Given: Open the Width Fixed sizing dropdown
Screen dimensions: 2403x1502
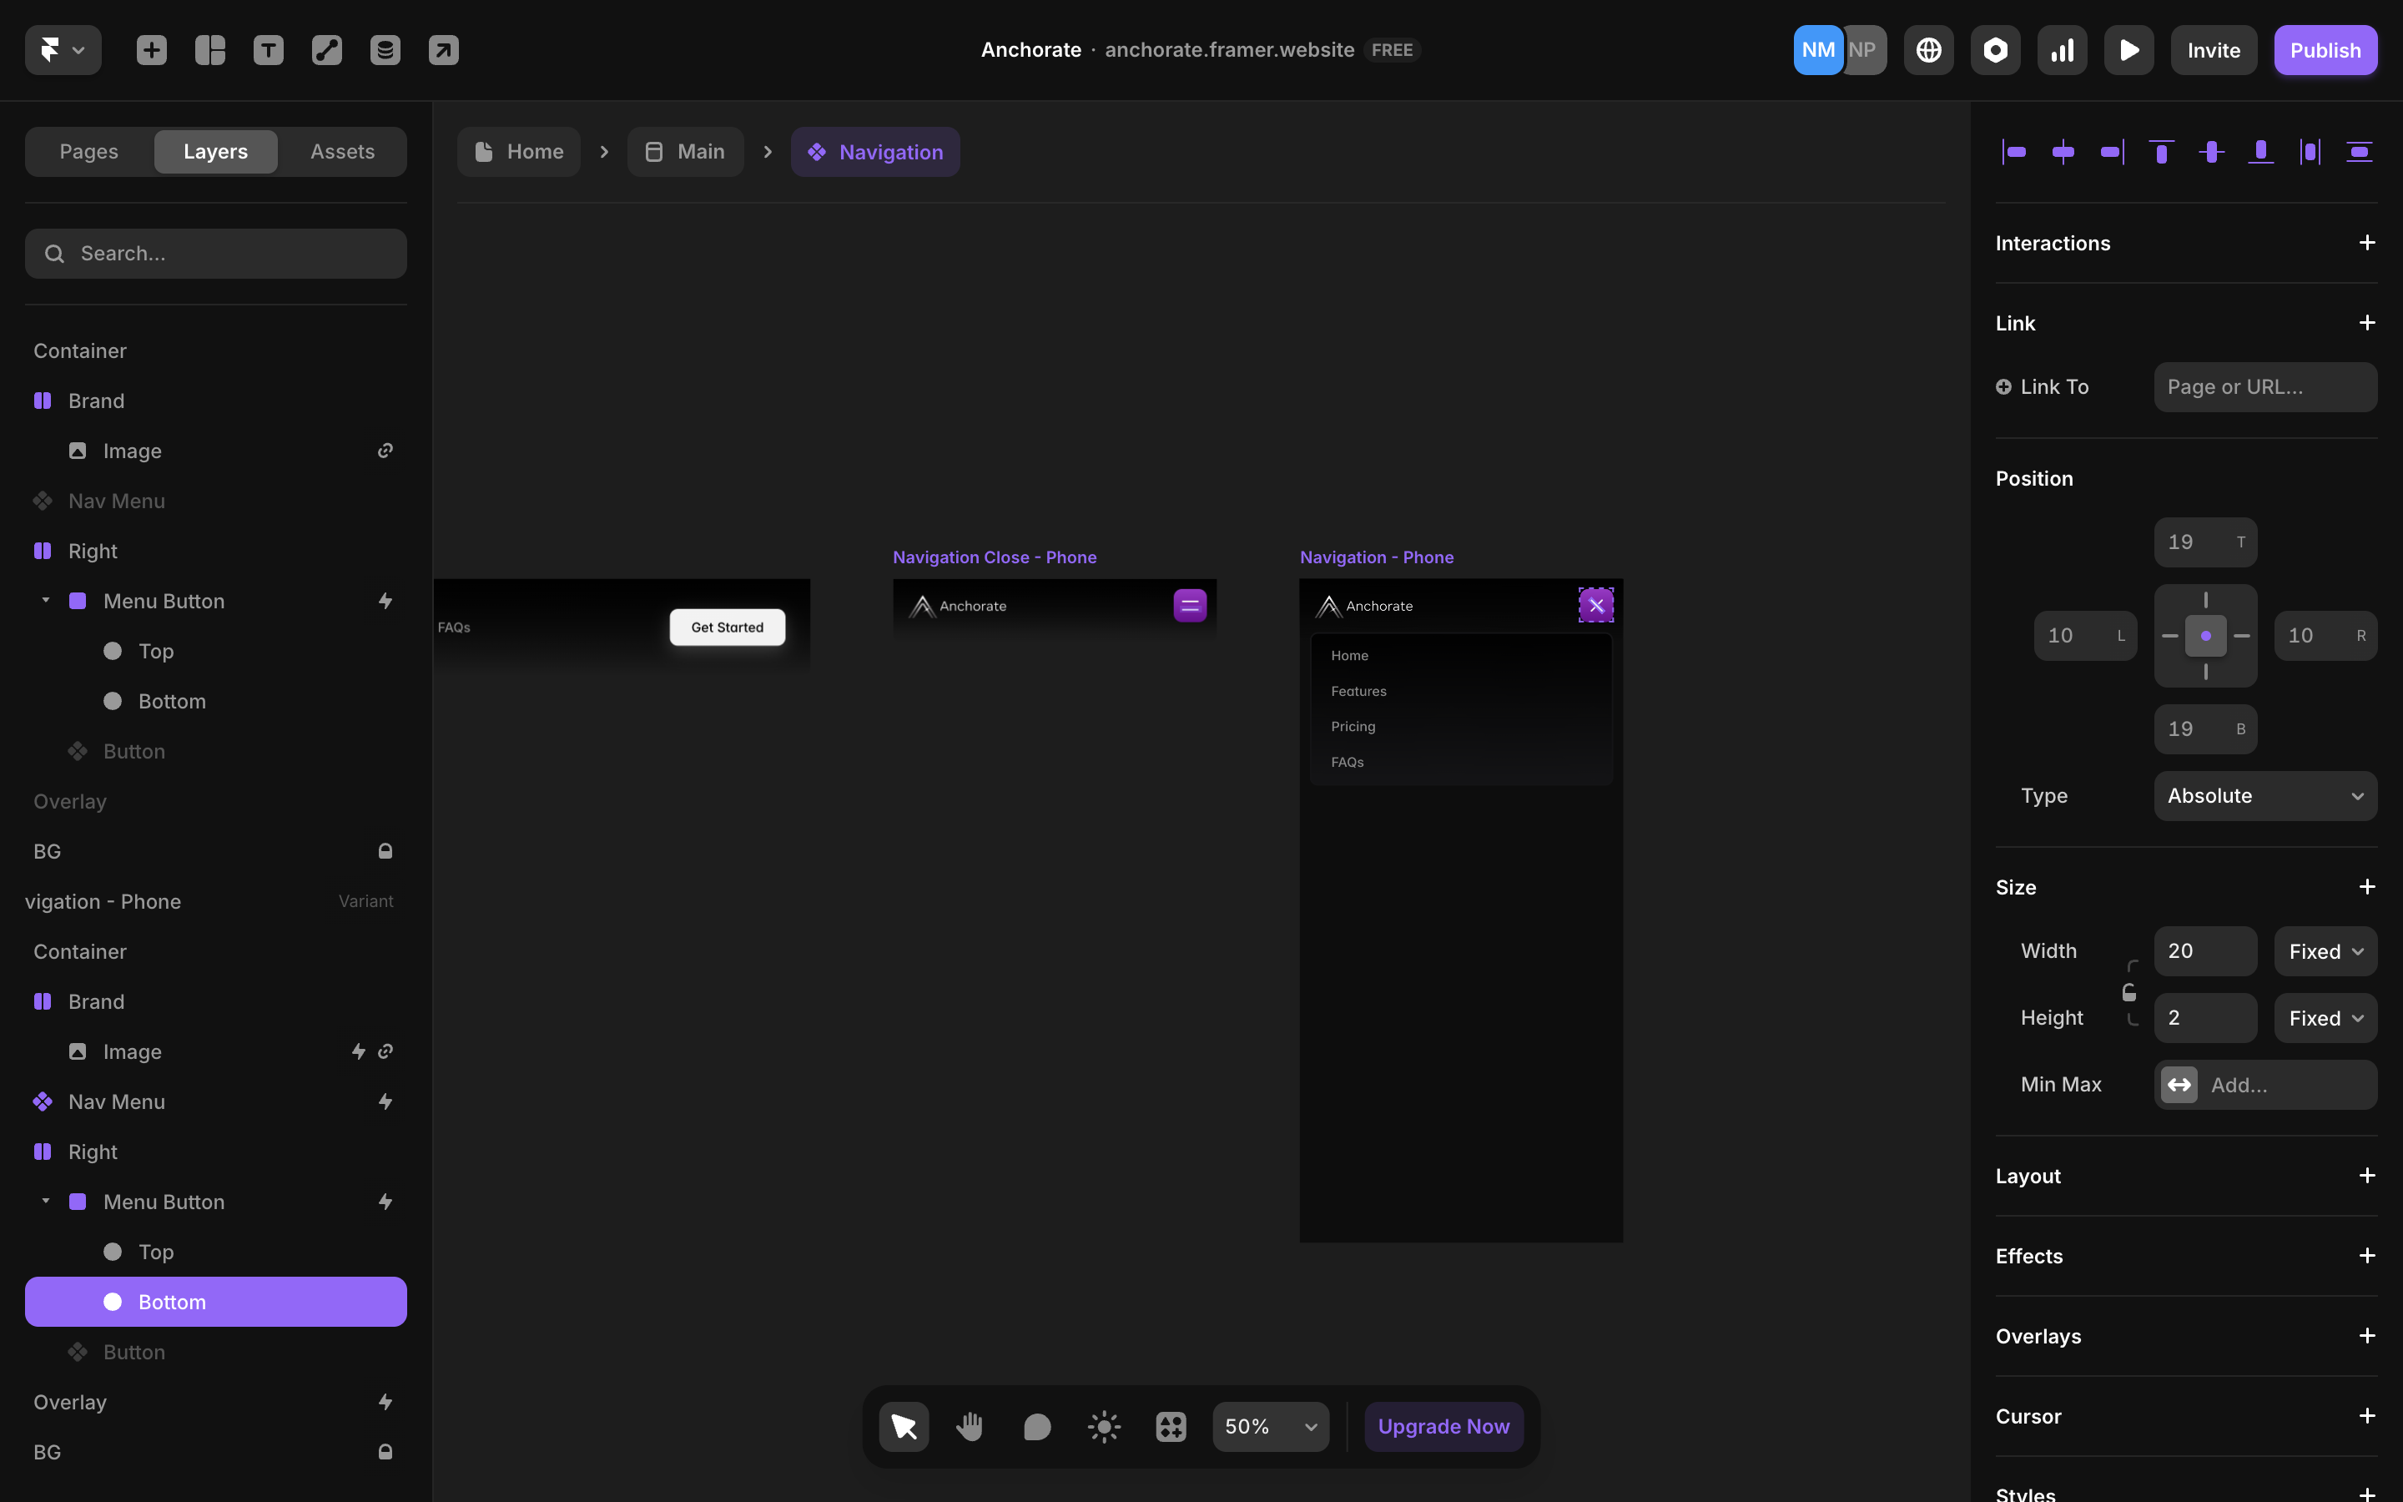Looking at the screenshot, I should (x=2325, y=951).
